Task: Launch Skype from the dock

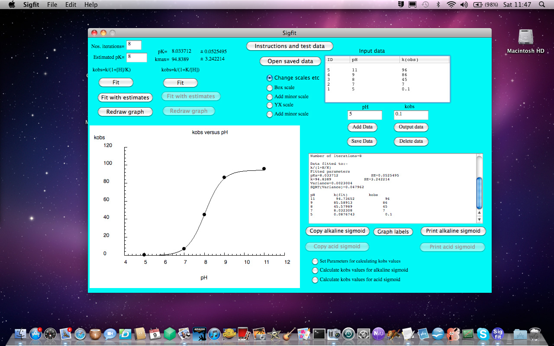Action: click(483, 333)
